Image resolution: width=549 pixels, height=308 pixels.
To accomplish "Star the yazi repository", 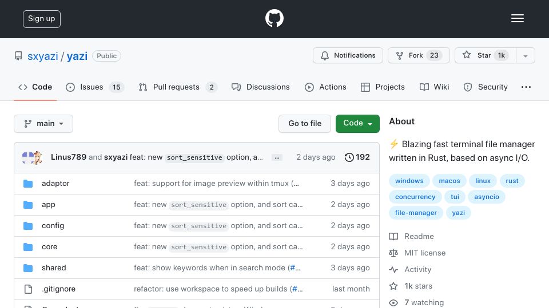I will pyautogui.click(x=486, y=55).
